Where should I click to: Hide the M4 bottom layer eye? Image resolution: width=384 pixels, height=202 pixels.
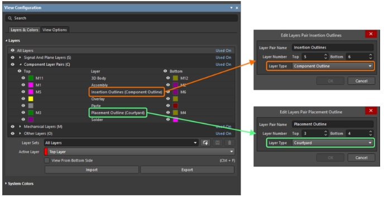[168, 113]
